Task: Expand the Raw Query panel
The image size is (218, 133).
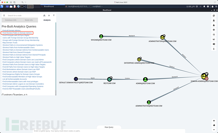Action: pos(109,127)
